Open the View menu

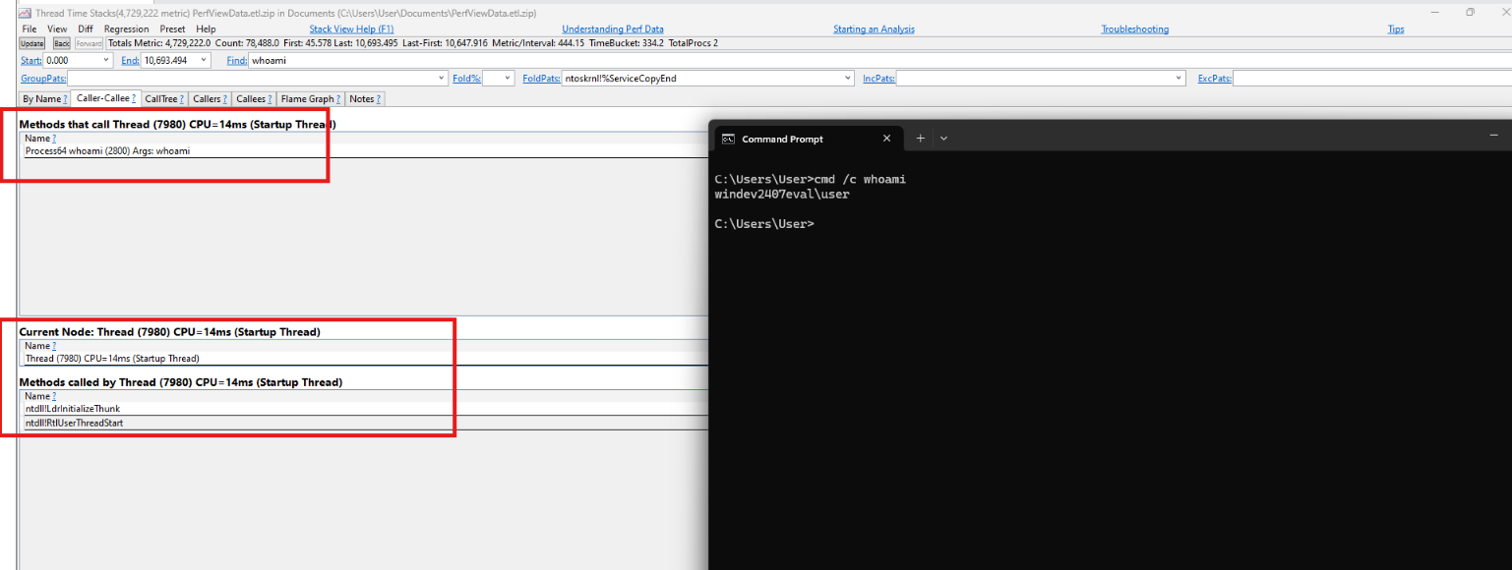[x=58, y=29]
